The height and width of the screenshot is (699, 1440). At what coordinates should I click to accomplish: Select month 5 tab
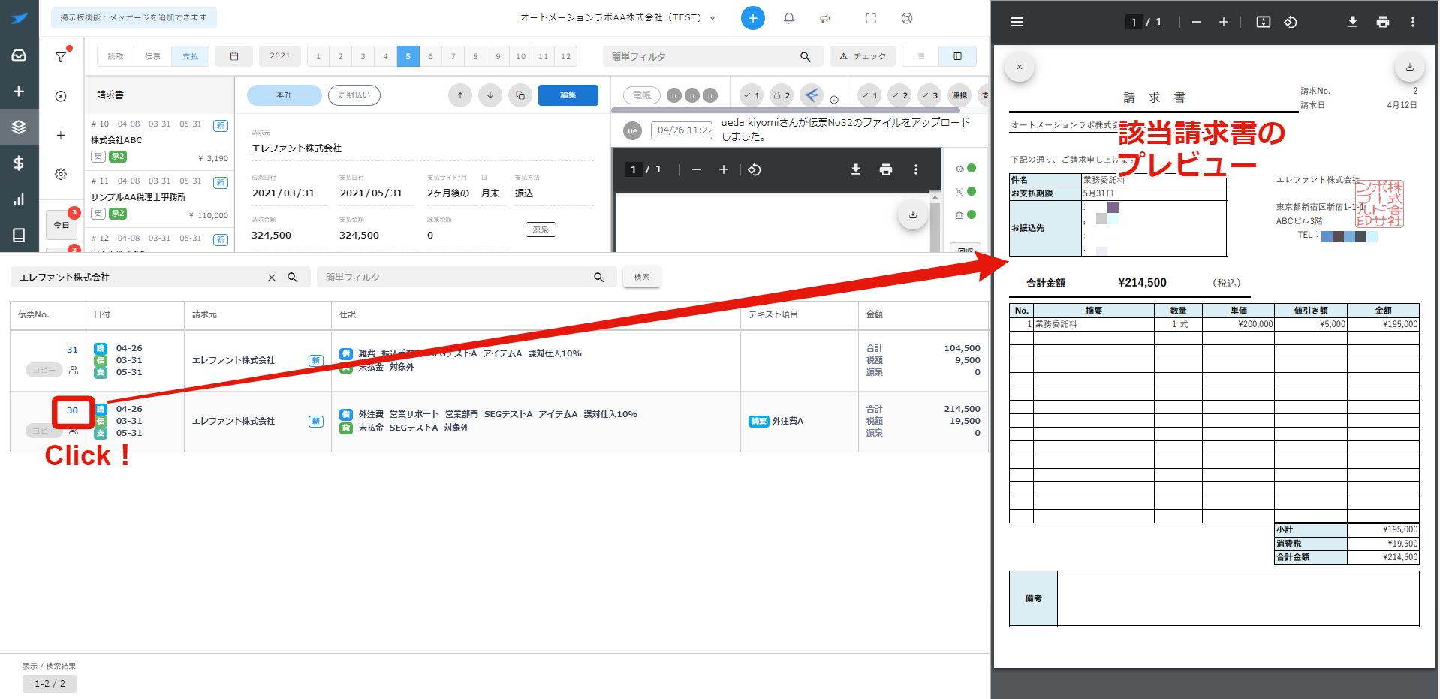coord(408,56)
